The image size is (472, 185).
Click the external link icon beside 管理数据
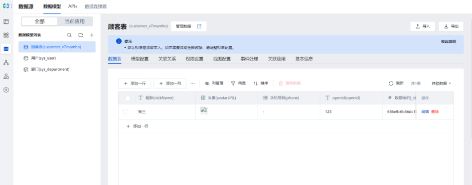[199, 26]
